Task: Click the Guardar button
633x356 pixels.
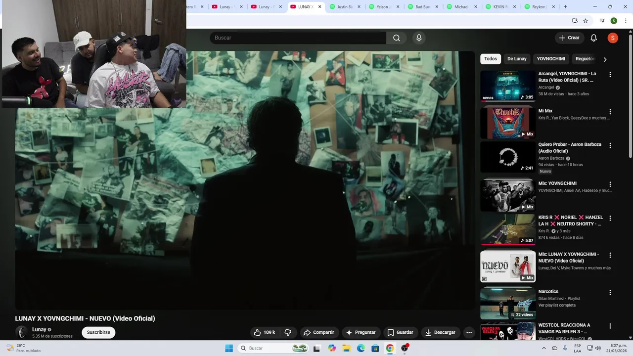Action: pos(400,332)
